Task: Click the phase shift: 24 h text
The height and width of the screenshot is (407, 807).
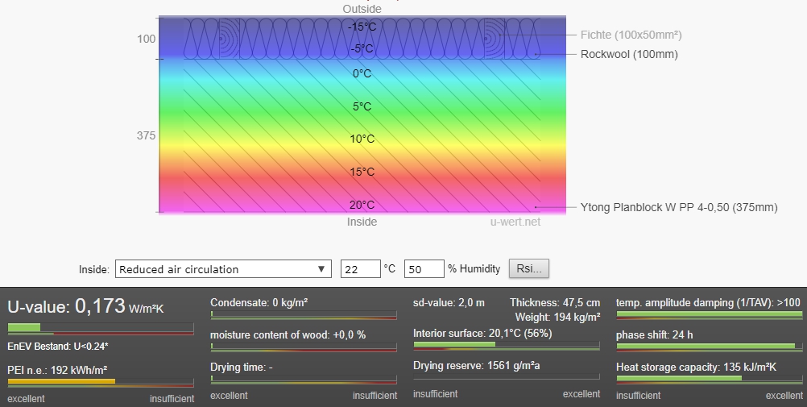Action: click(x=654, y=335)
